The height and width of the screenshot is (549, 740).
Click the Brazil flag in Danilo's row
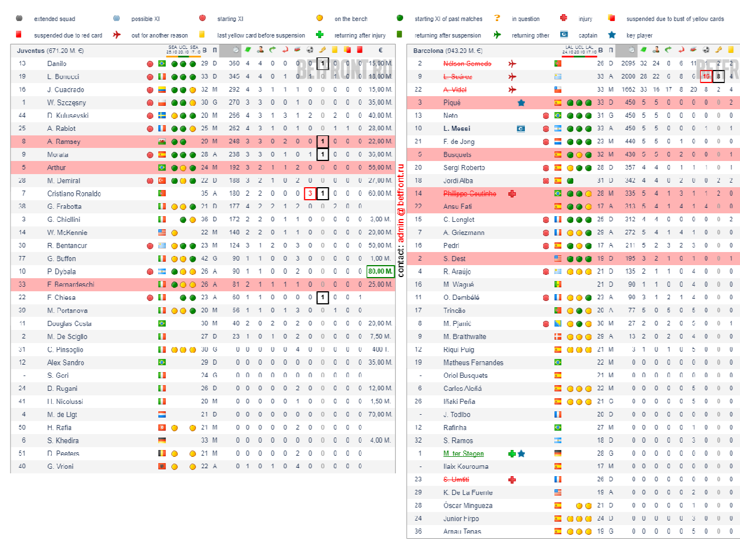pyautogui.click(x=162, y=64)
